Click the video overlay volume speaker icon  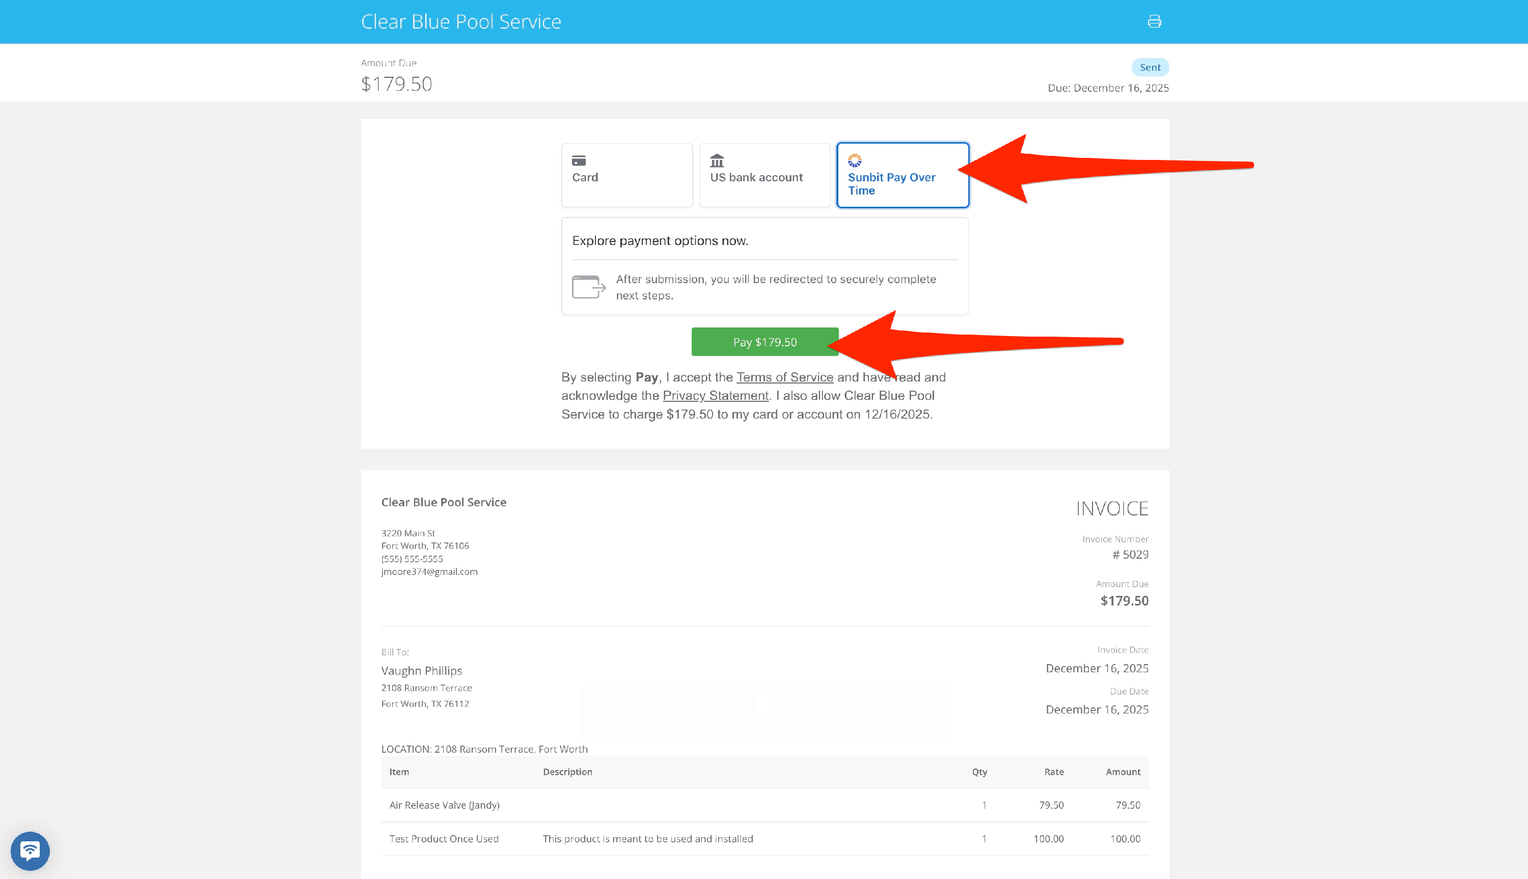click(x=596, y=704)
